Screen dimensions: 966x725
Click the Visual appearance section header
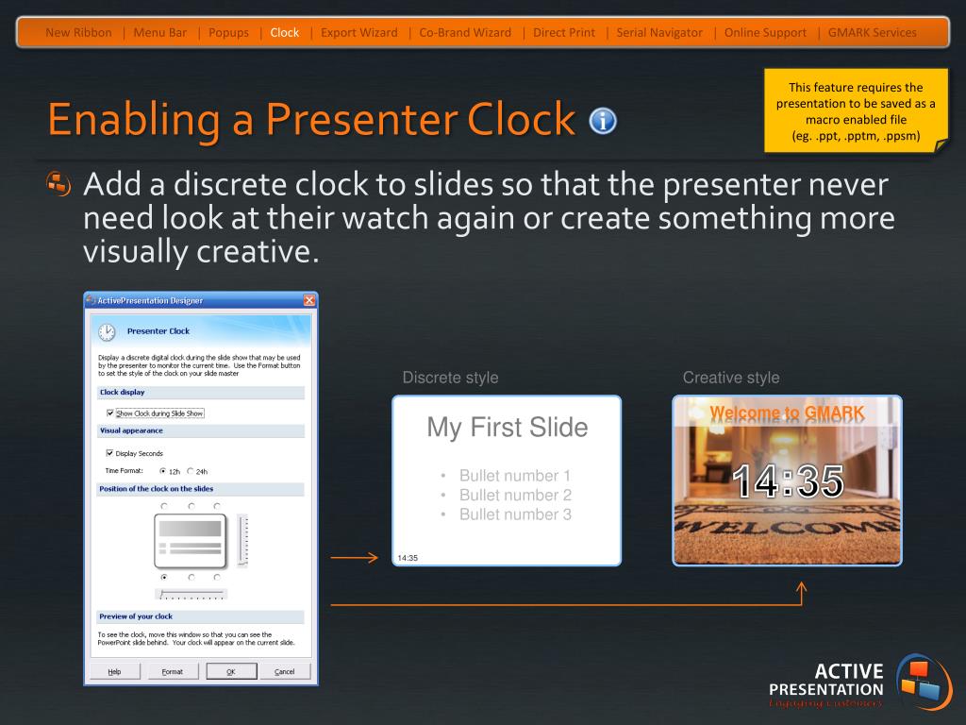pyautogui.click(x=200, y=430)
